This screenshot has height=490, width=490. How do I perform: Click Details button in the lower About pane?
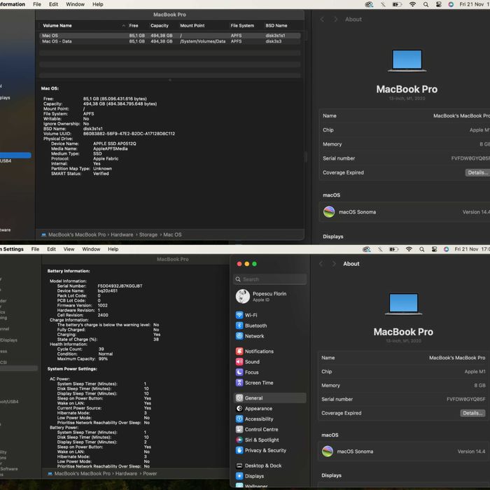coord(472,413)
